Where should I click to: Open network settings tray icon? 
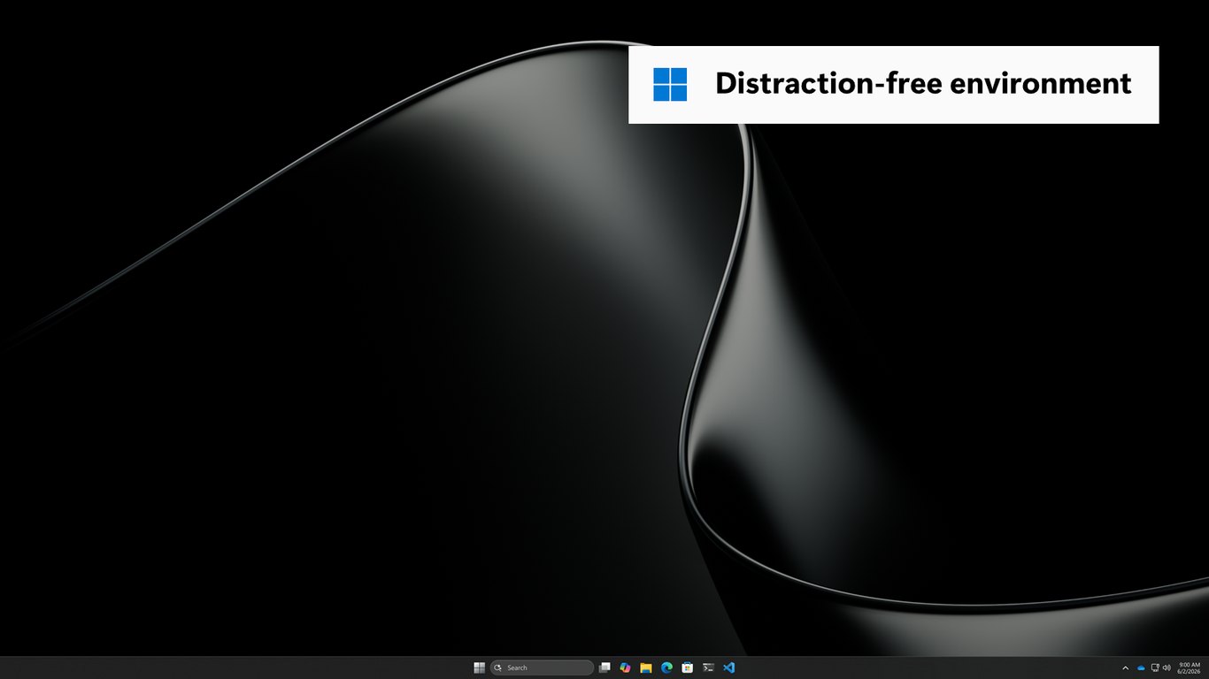click(x=1155, y=668)
